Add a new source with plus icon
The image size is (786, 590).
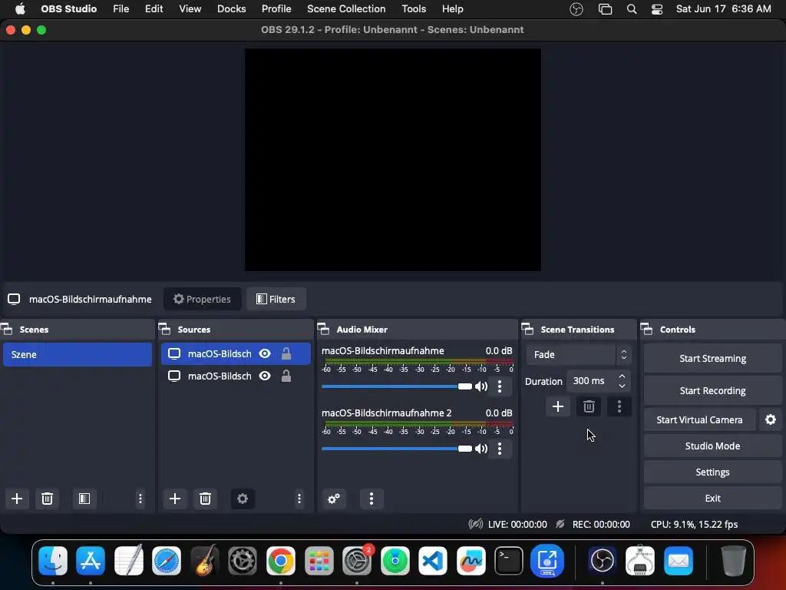click(175, 499)
